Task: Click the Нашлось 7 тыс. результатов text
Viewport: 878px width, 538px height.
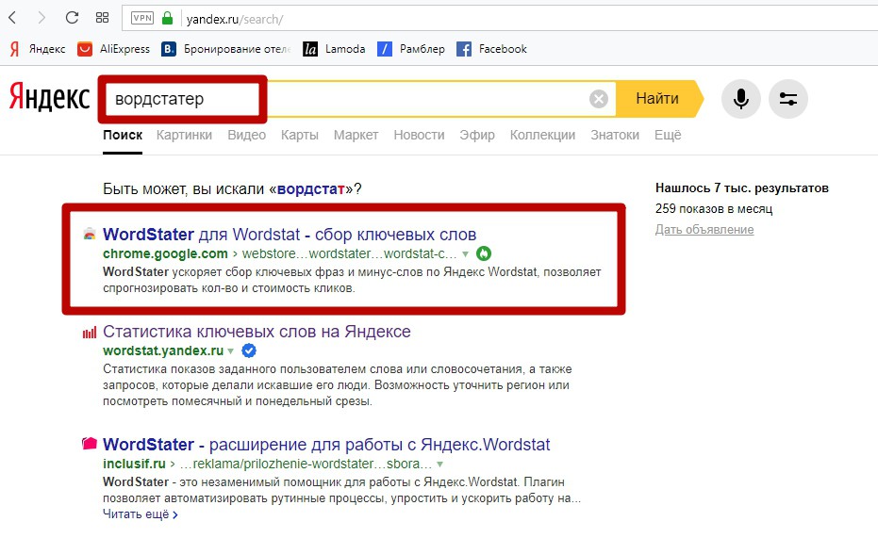Action: point(742,188)
